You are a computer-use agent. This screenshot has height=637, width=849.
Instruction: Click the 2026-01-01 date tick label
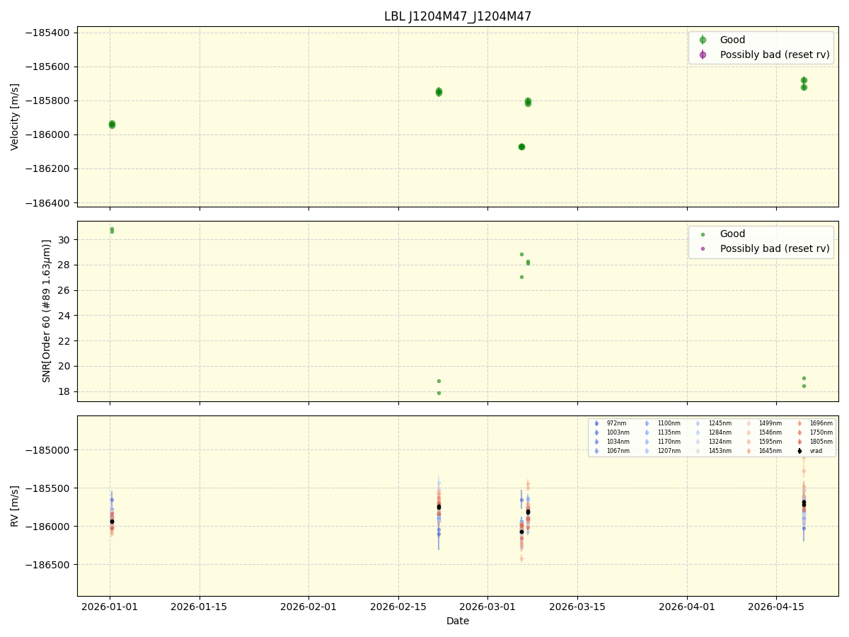(110, 607)
